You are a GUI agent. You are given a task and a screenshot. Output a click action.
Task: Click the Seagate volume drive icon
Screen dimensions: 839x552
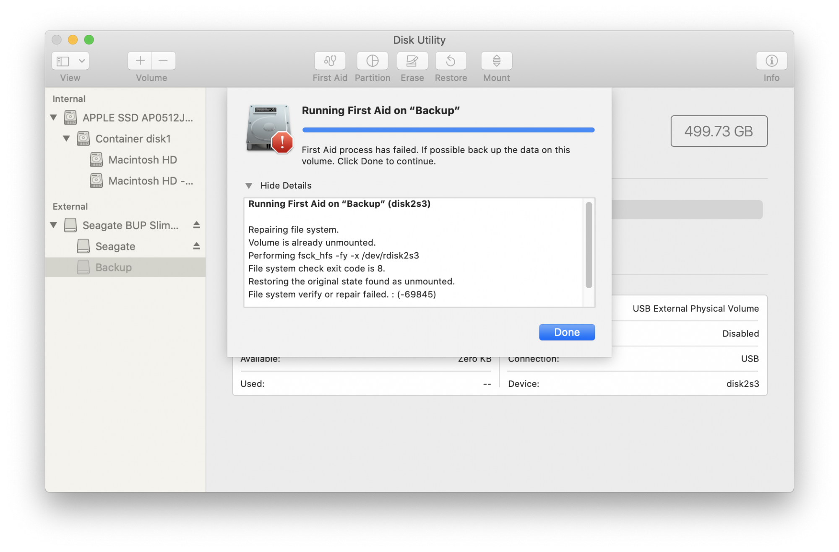tap(83, 246)
